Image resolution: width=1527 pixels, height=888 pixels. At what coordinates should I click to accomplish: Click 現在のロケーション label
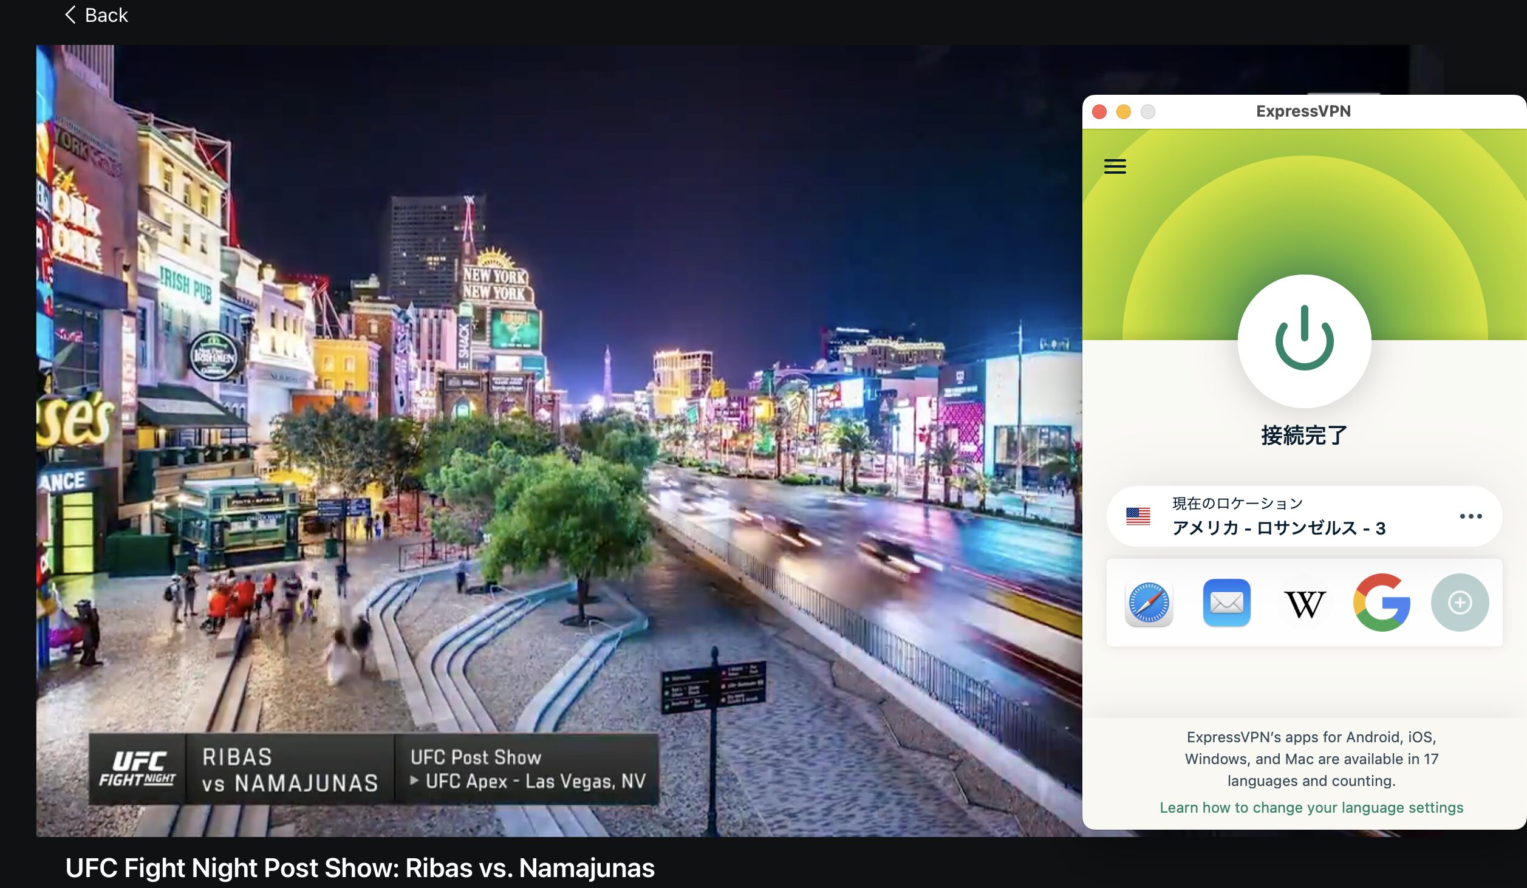click(x=1237, y=504)
